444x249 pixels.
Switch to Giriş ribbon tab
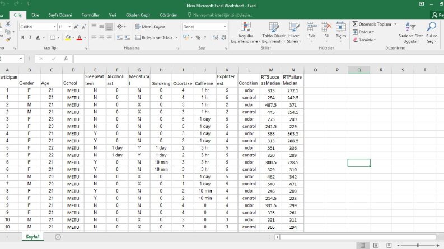[17, 15]
